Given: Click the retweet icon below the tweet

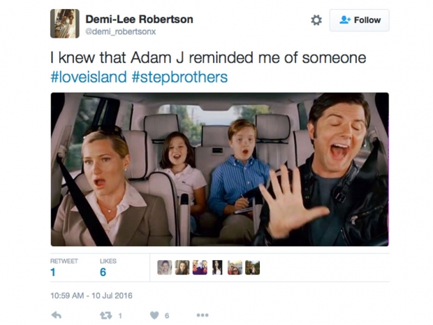Looking at the screenshot, I should pos(105,315).
